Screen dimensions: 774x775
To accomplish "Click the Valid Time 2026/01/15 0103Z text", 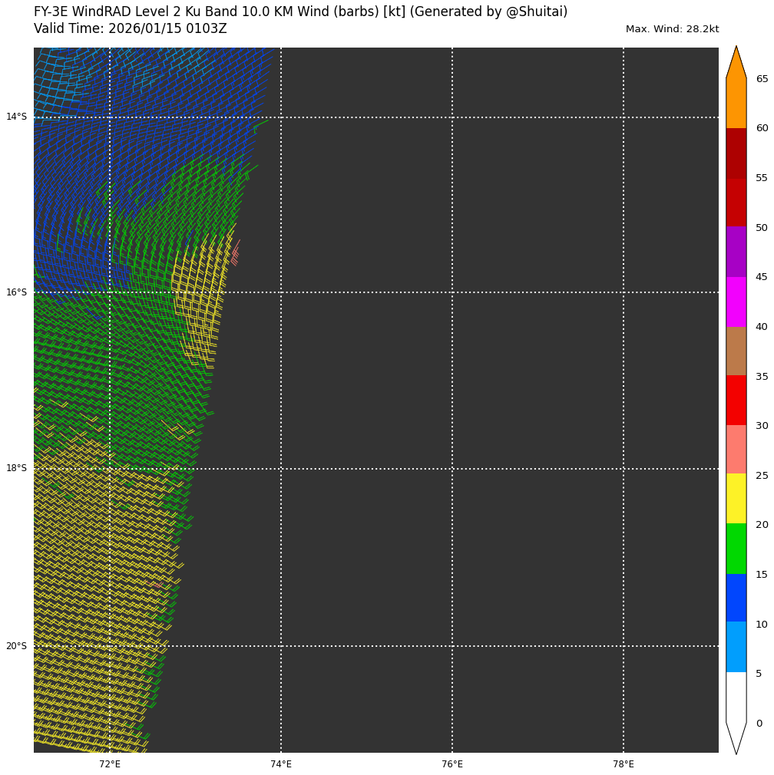I will coord(131,29).
